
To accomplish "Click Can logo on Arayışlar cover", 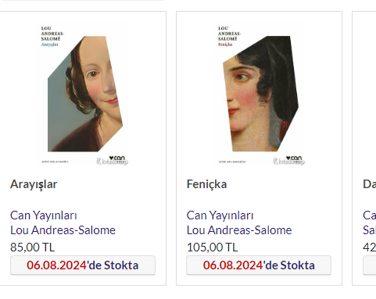I will click(x=117, y=158).
